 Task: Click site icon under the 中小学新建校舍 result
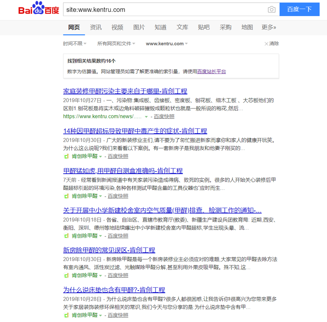point(66,236)
